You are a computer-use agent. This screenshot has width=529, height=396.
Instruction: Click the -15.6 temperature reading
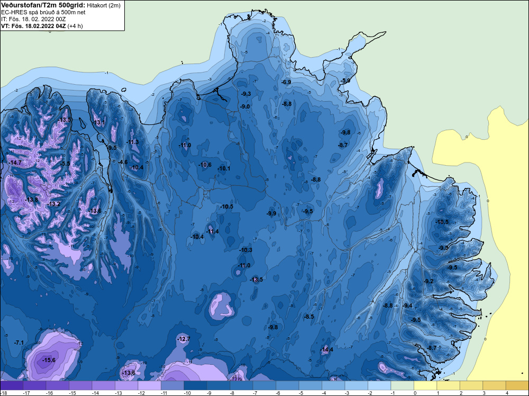click(x=49, y=360)
